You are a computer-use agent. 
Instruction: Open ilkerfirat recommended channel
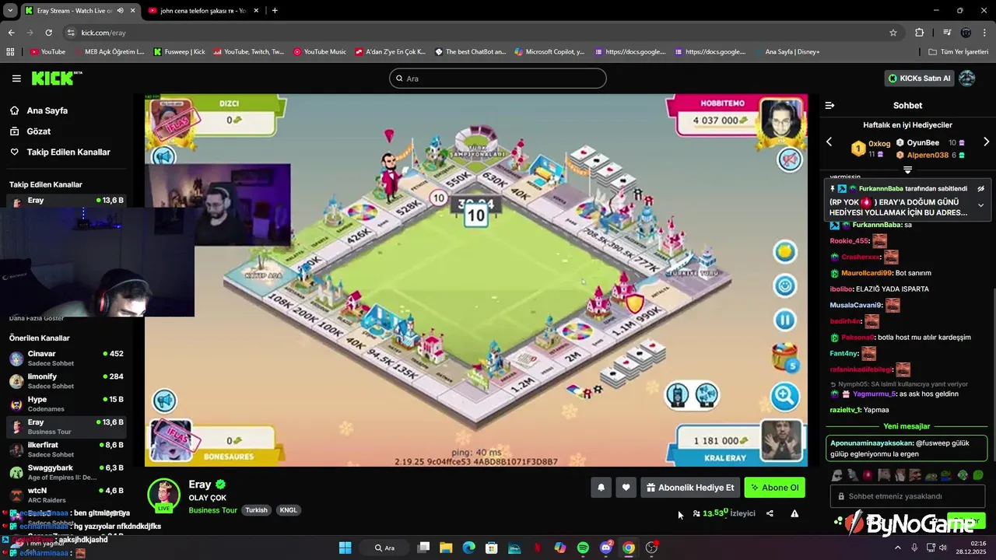pos(66,450)
